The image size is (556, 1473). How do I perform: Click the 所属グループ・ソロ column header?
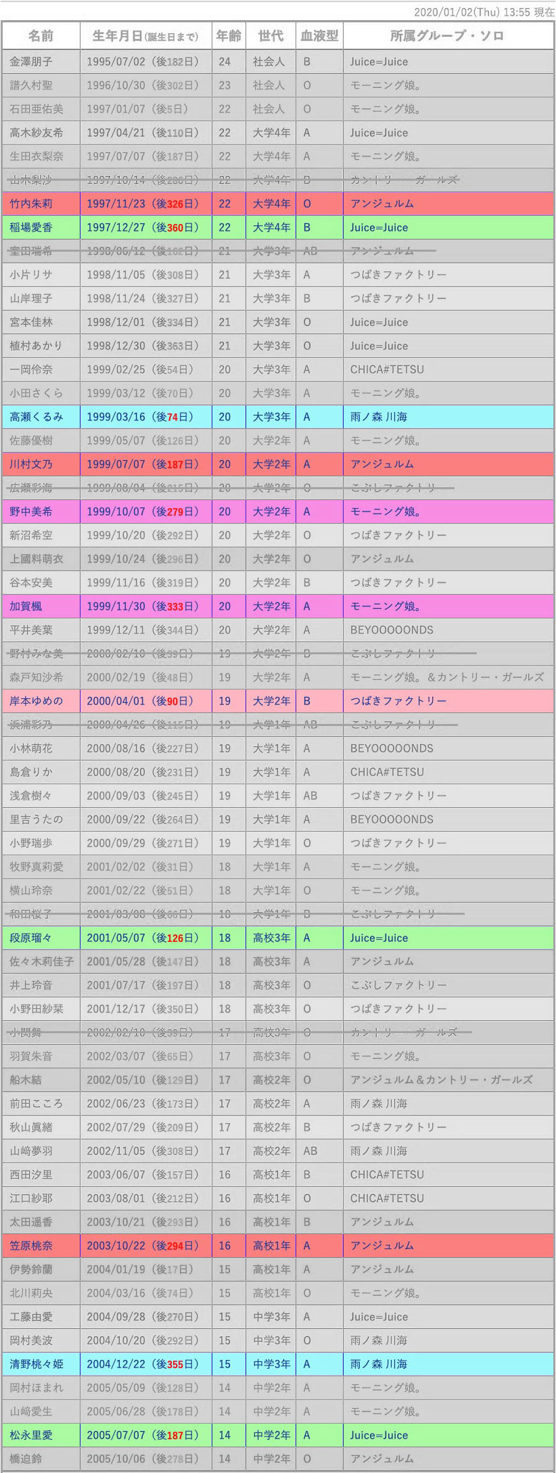(x=448, y=37)
